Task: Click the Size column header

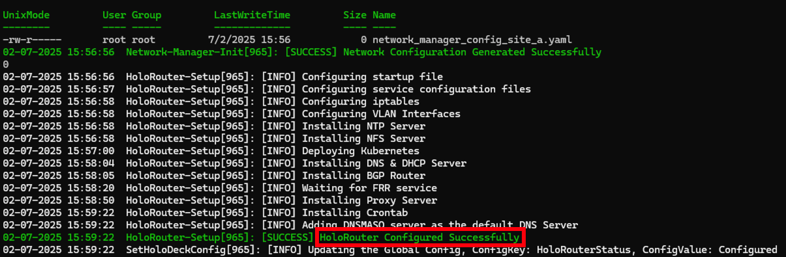Action: pos(355,14)
